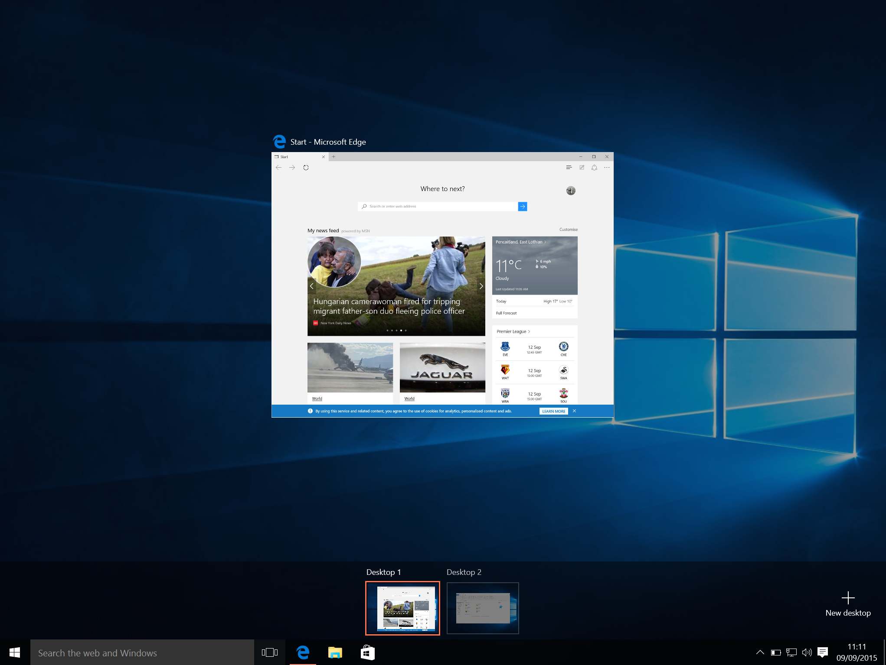Click the Desktop 2 label
The width and height of the screenshot is (886, 665).
pos(464,572)
